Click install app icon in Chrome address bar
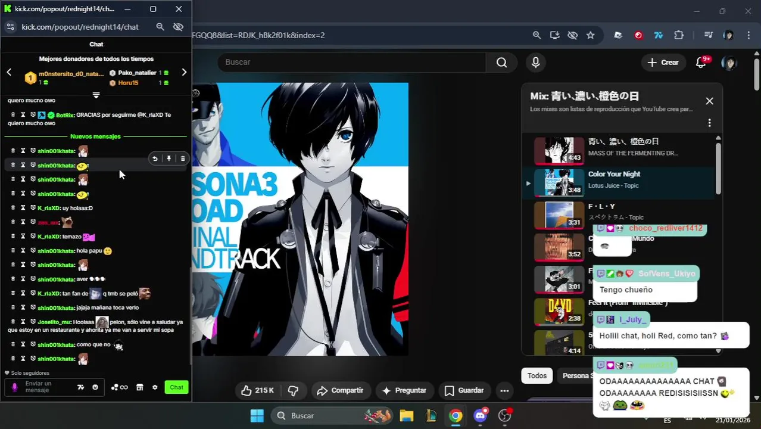The height and width of the screenshot is (429, 761). pyautogui.click(x=555, y=35)
